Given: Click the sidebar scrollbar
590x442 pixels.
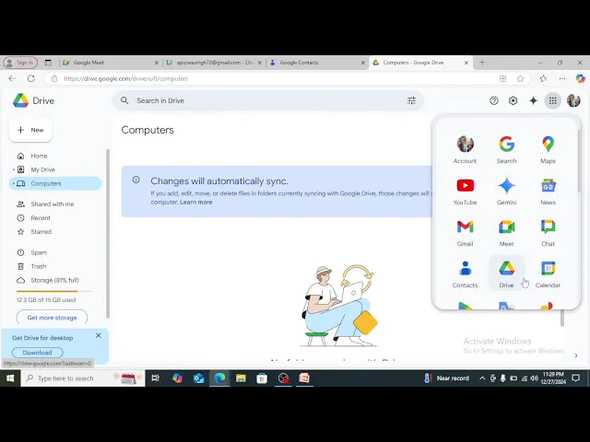Looking at the screenshot, I should (108, 233).
